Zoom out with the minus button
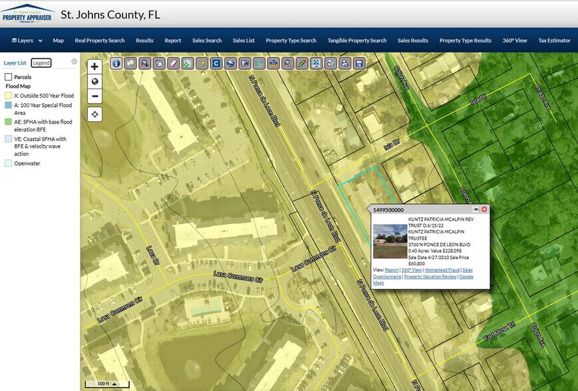578x391 pixels. pos(94,96)
